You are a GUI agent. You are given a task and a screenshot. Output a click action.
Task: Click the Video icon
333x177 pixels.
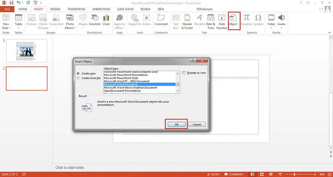click(271, 18)
